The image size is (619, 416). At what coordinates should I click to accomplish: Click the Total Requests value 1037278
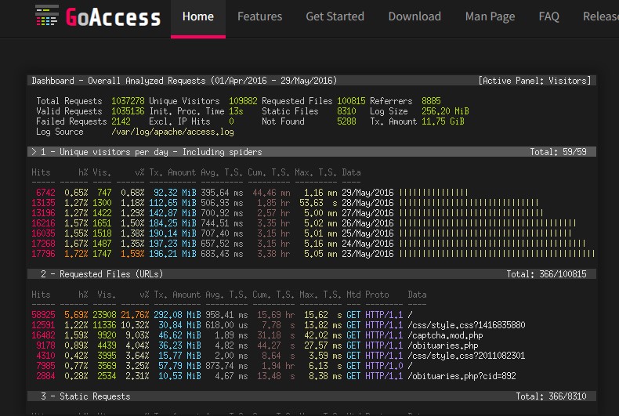pyautogui.click(x=128, y=101)
